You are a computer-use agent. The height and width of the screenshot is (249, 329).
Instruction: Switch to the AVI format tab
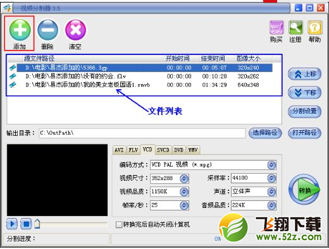click(119, 150)
